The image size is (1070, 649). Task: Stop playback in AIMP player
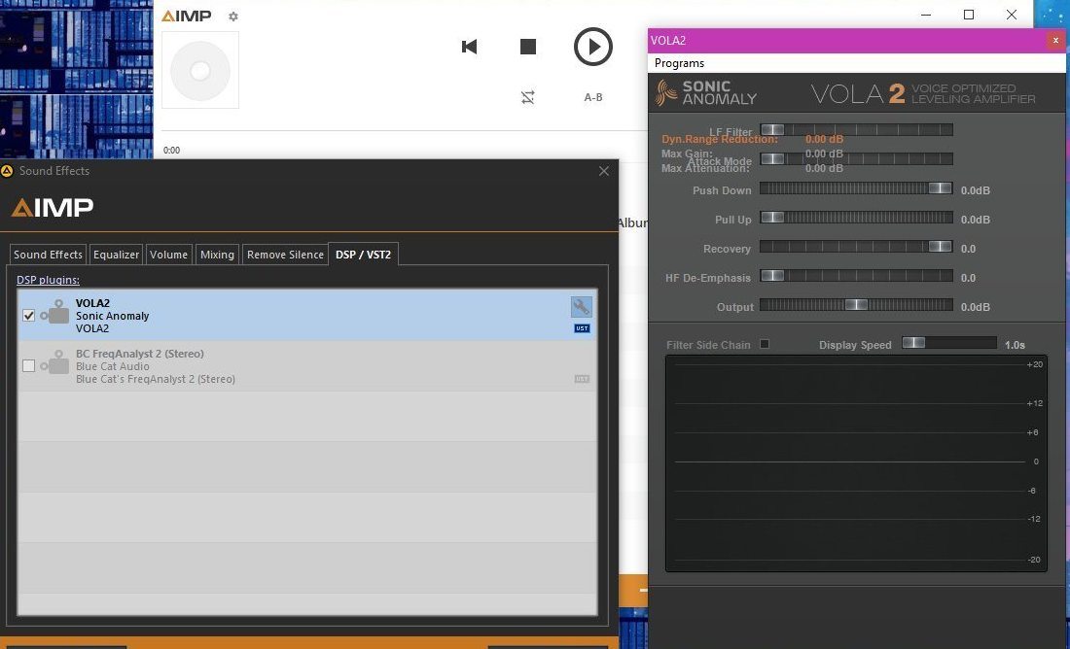[x=528, y=47]
